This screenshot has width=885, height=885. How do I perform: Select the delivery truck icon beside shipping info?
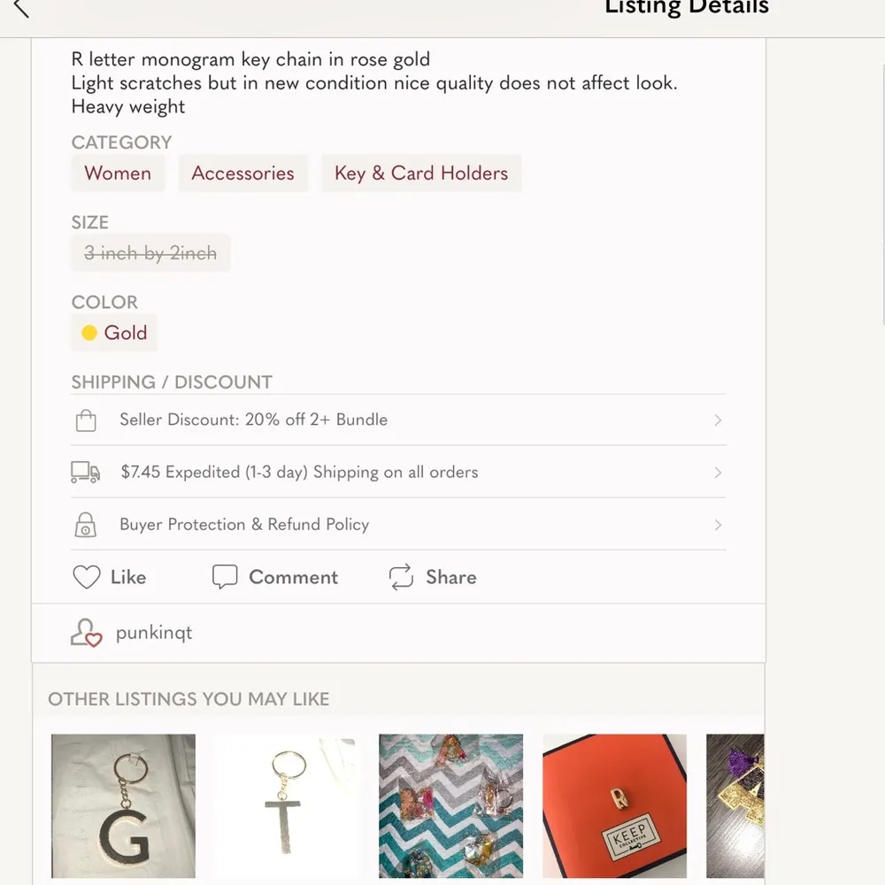[86, 472]
